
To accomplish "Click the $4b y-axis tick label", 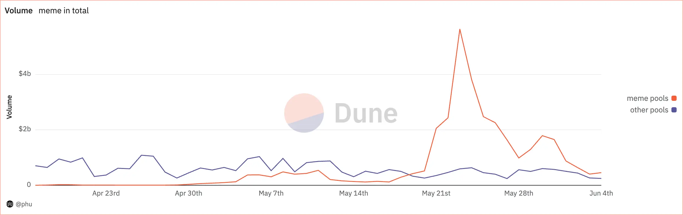I will click(x=25, y=74).
